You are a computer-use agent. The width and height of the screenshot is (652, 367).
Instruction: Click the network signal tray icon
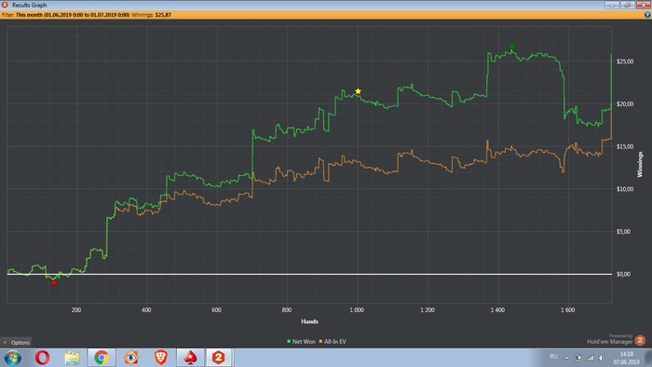click(x=590, y=358)
